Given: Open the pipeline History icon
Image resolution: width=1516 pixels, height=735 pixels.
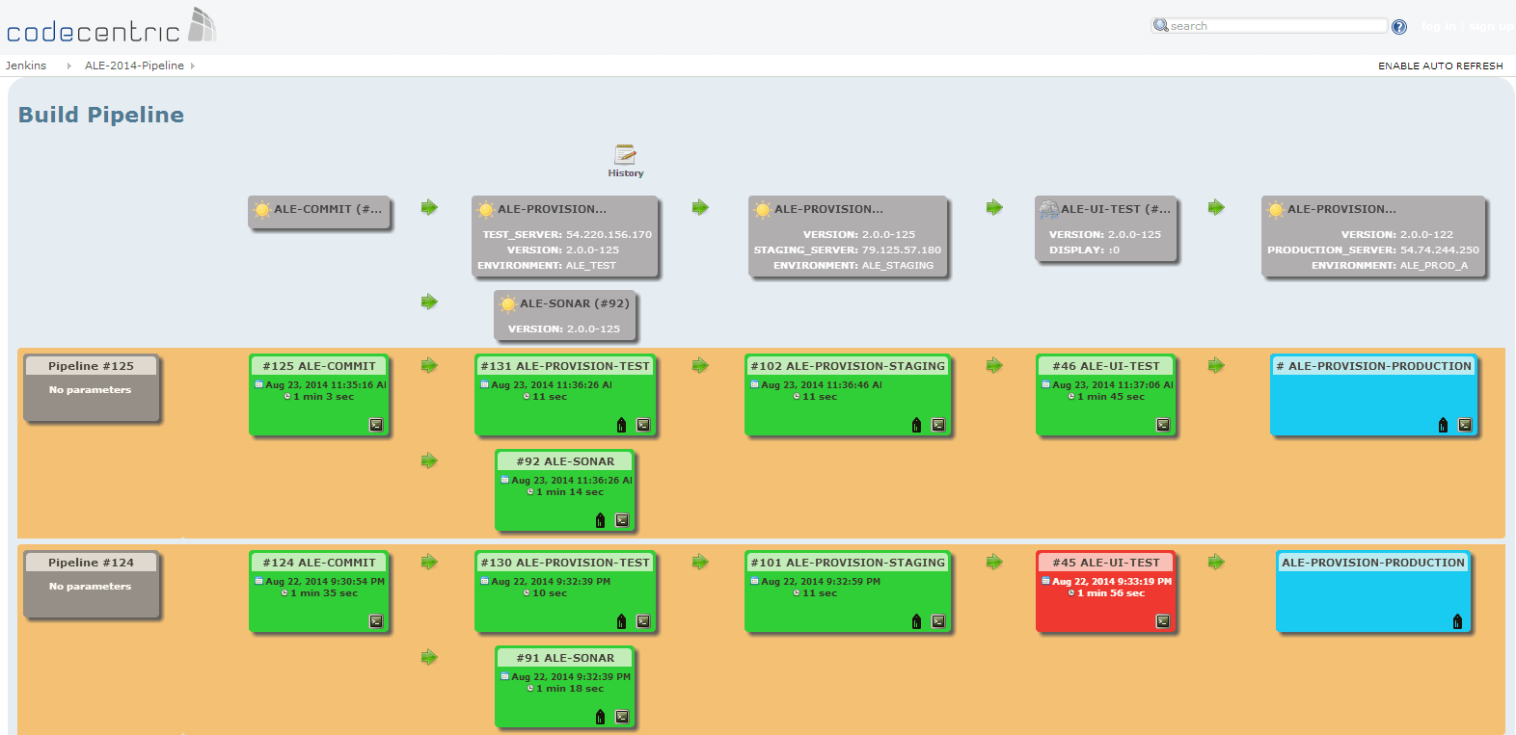Looking at the screenshot, I should 625,159.
